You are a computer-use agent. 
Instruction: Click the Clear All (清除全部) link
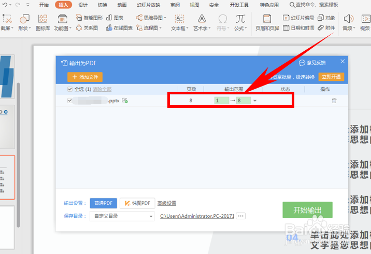[102, 89]
